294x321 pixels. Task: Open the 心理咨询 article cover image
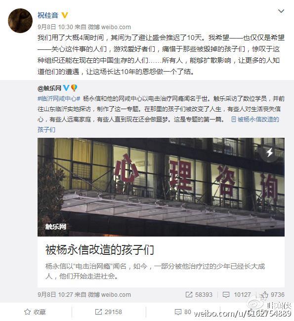161,187
